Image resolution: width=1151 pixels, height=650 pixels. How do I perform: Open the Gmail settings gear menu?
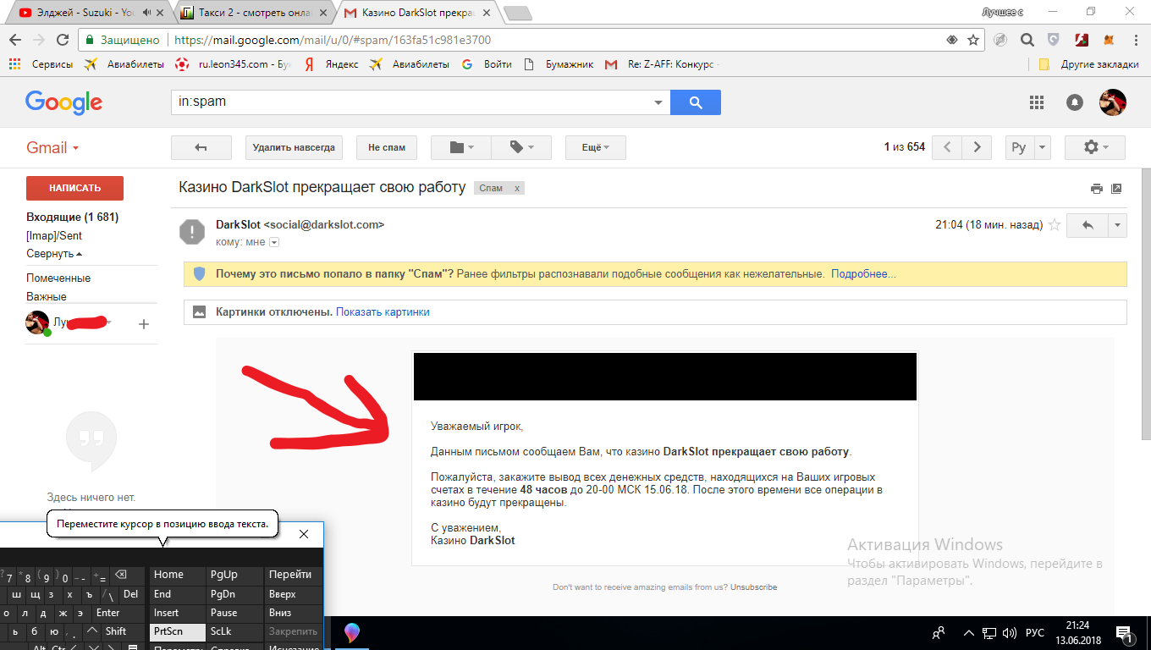click(x=1095, y=147)
